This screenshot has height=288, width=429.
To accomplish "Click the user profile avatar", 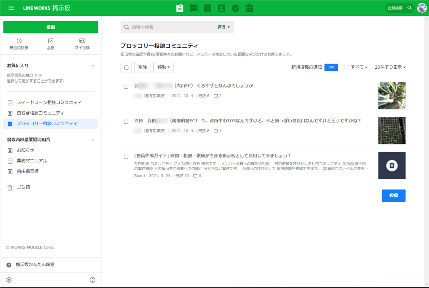I will pos(422,8).
